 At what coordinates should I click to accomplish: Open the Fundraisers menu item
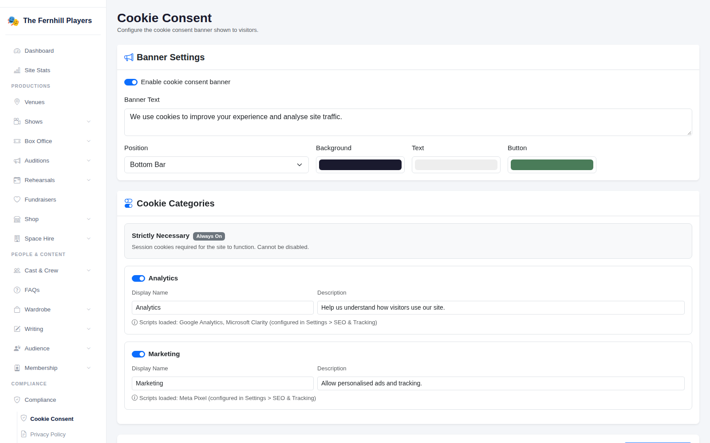click(x=53, y=200)
